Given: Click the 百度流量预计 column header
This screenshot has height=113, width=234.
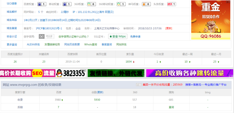Looking at the screenshot, I should [x=15, y=54].
